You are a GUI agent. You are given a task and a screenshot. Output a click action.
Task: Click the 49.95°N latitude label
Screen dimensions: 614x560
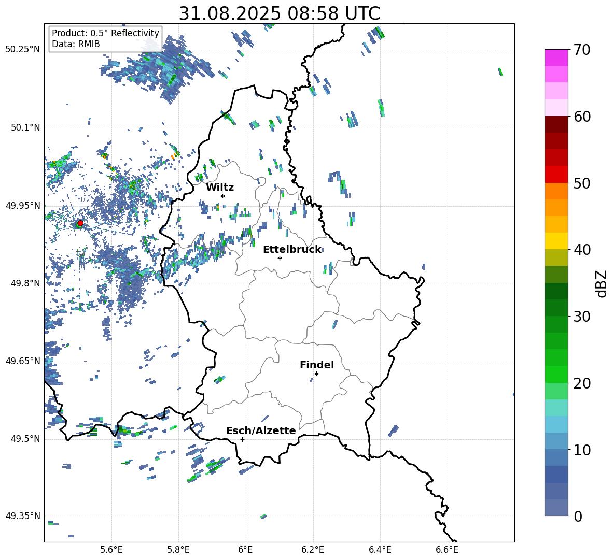pyautogui.click(x=23, y=205)
